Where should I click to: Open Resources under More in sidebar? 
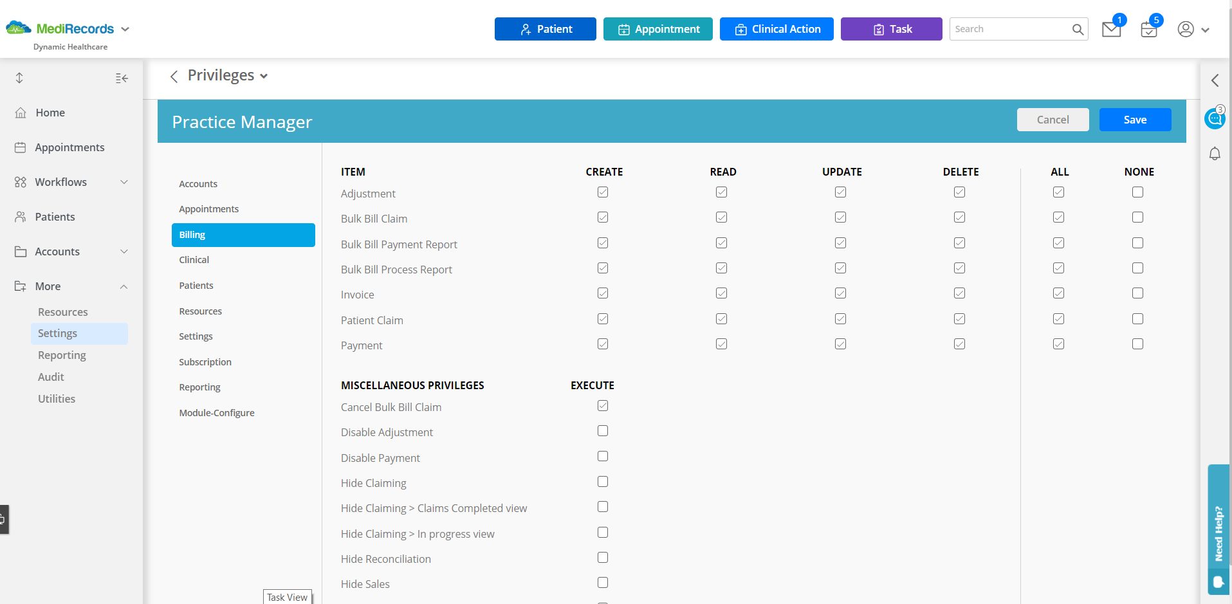(63, 312)
